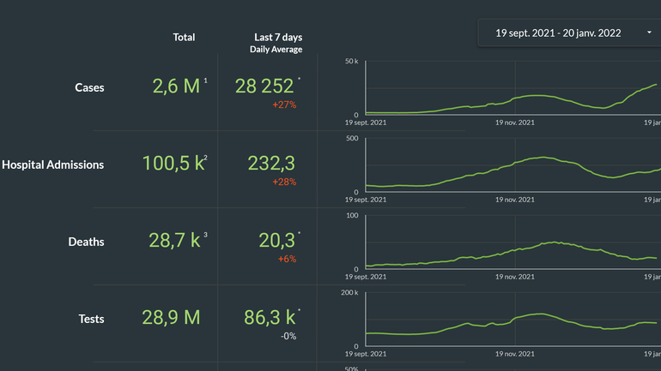Image resolution: width=661 pixels, height=371 pixels.
Task: Click the Last 7 days column header
Action: 278,37
